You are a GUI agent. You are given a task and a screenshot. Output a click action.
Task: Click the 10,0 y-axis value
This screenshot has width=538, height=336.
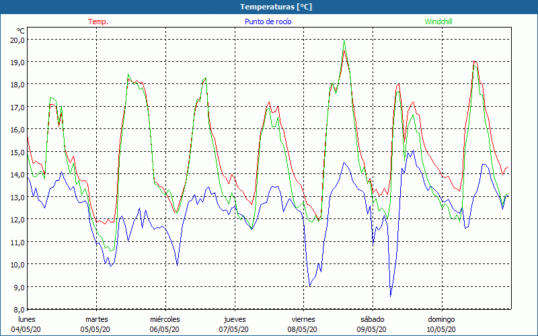pyautogui.click(x=18, y=264)
